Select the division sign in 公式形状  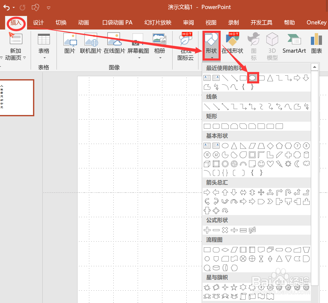pos(234,230)
